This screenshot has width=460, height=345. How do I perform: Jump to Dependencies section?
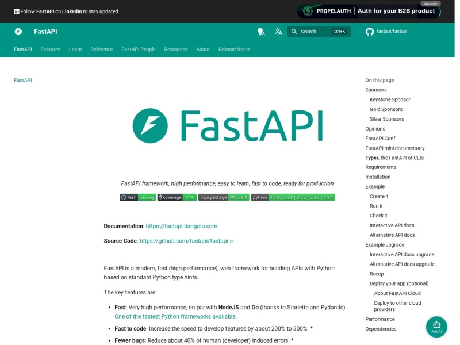tap(381, 328)
